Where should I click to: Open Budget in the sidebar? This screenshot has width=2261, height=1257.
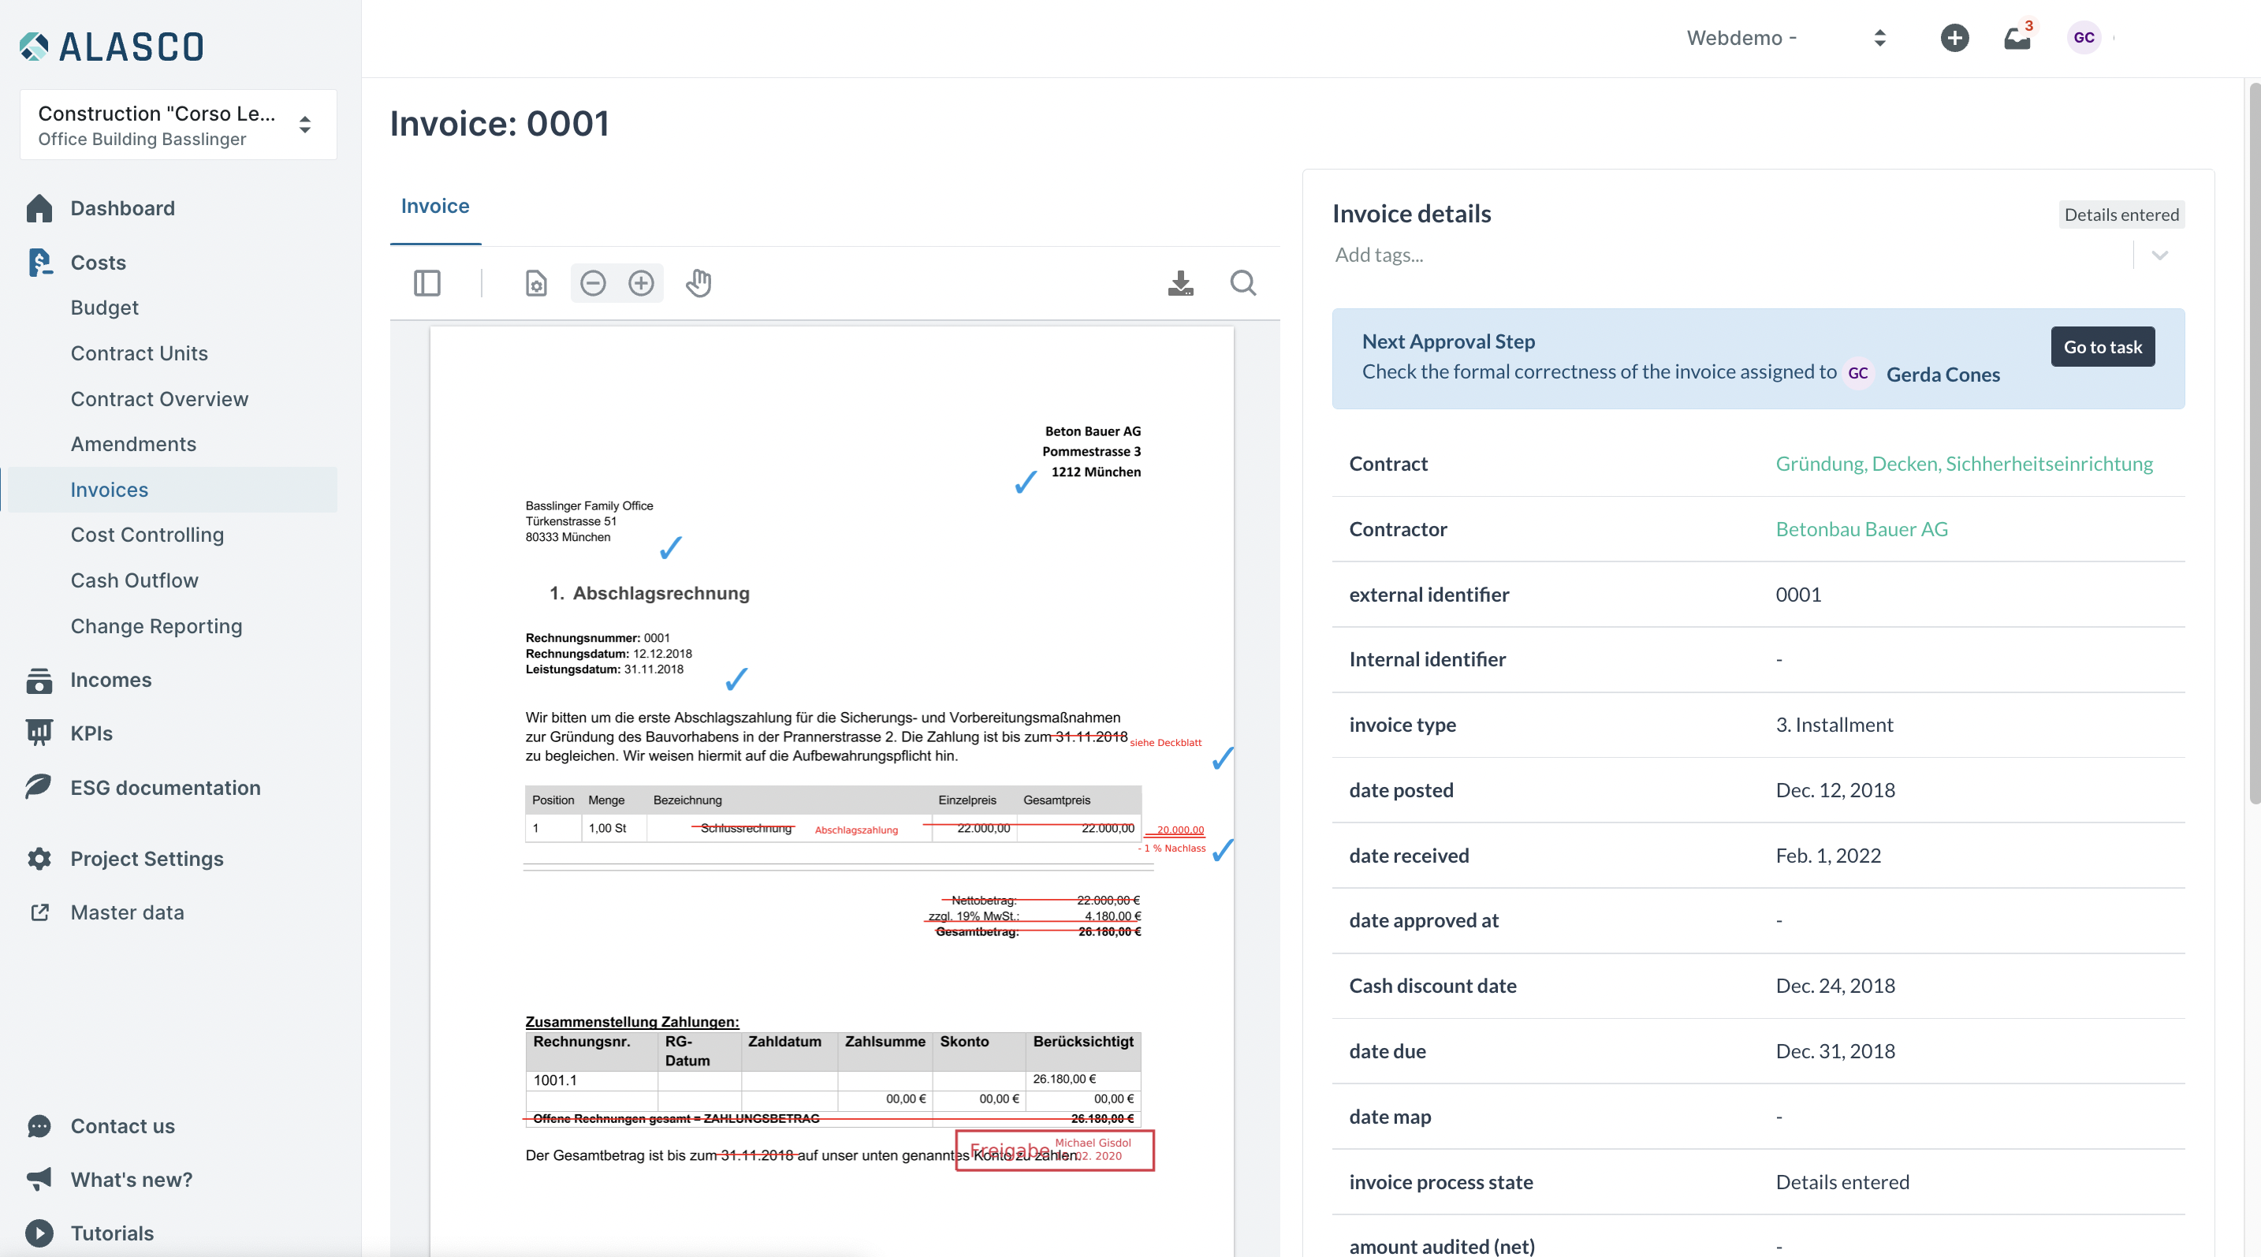[x=104, y=308]
